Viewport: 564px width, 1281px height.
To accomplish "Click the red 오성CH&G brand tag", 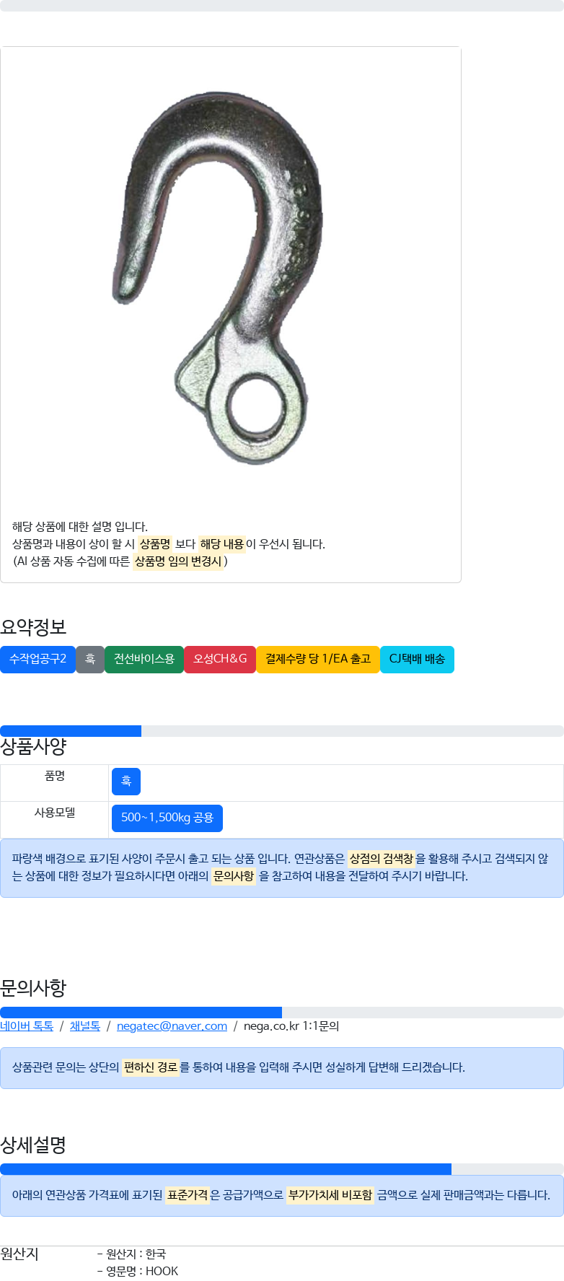I will [220, 659].
